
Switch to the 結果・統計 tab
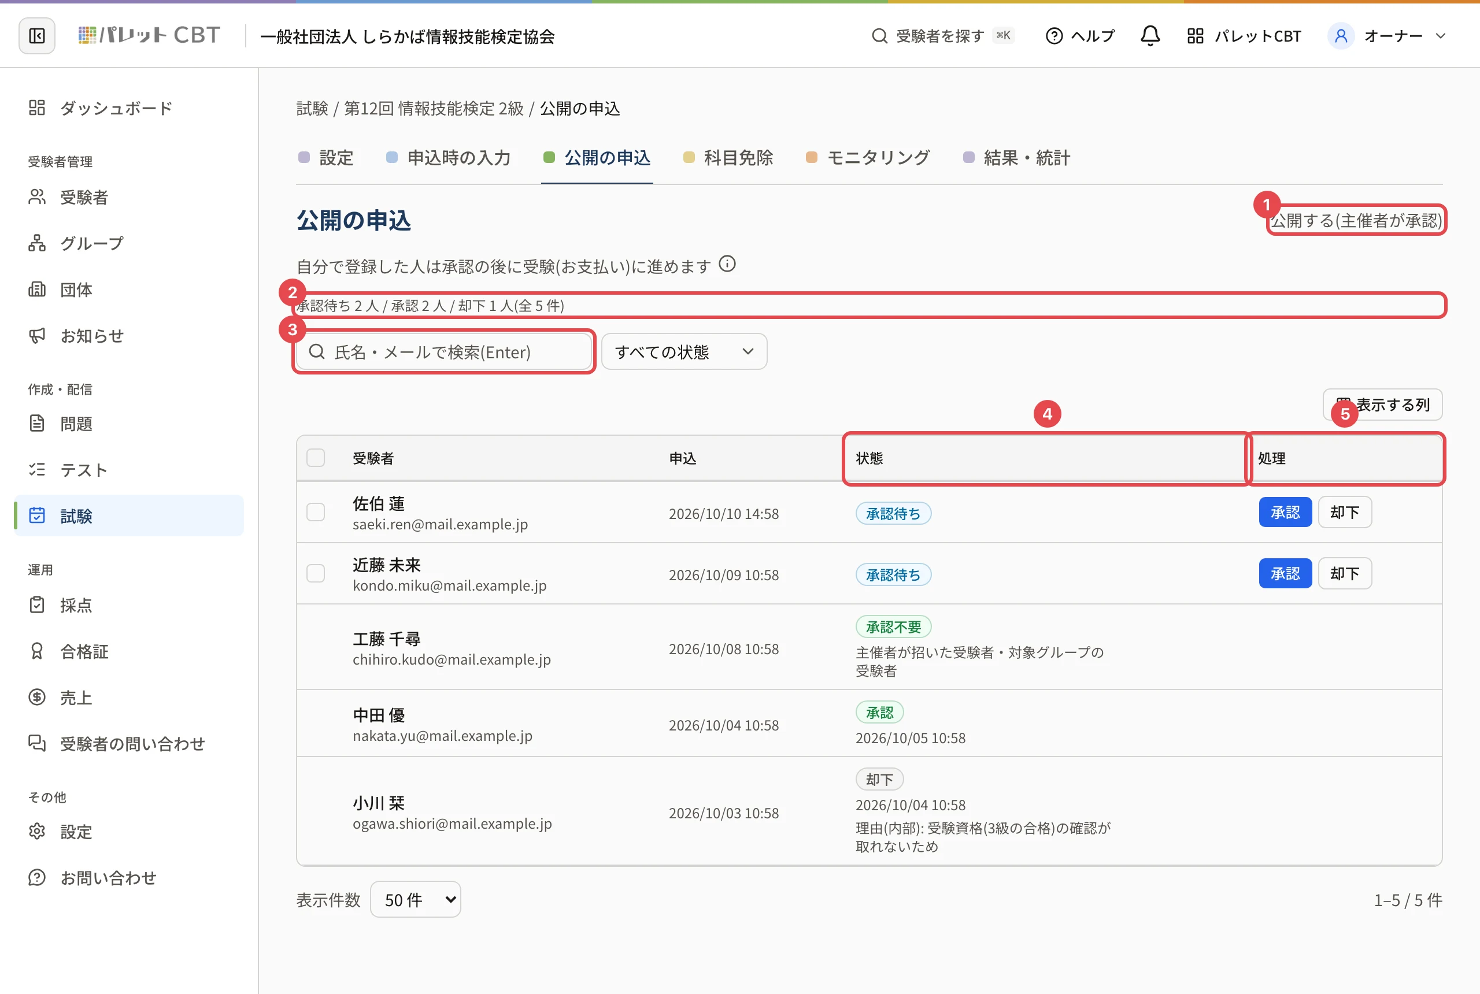click(x=1016, y=158)
